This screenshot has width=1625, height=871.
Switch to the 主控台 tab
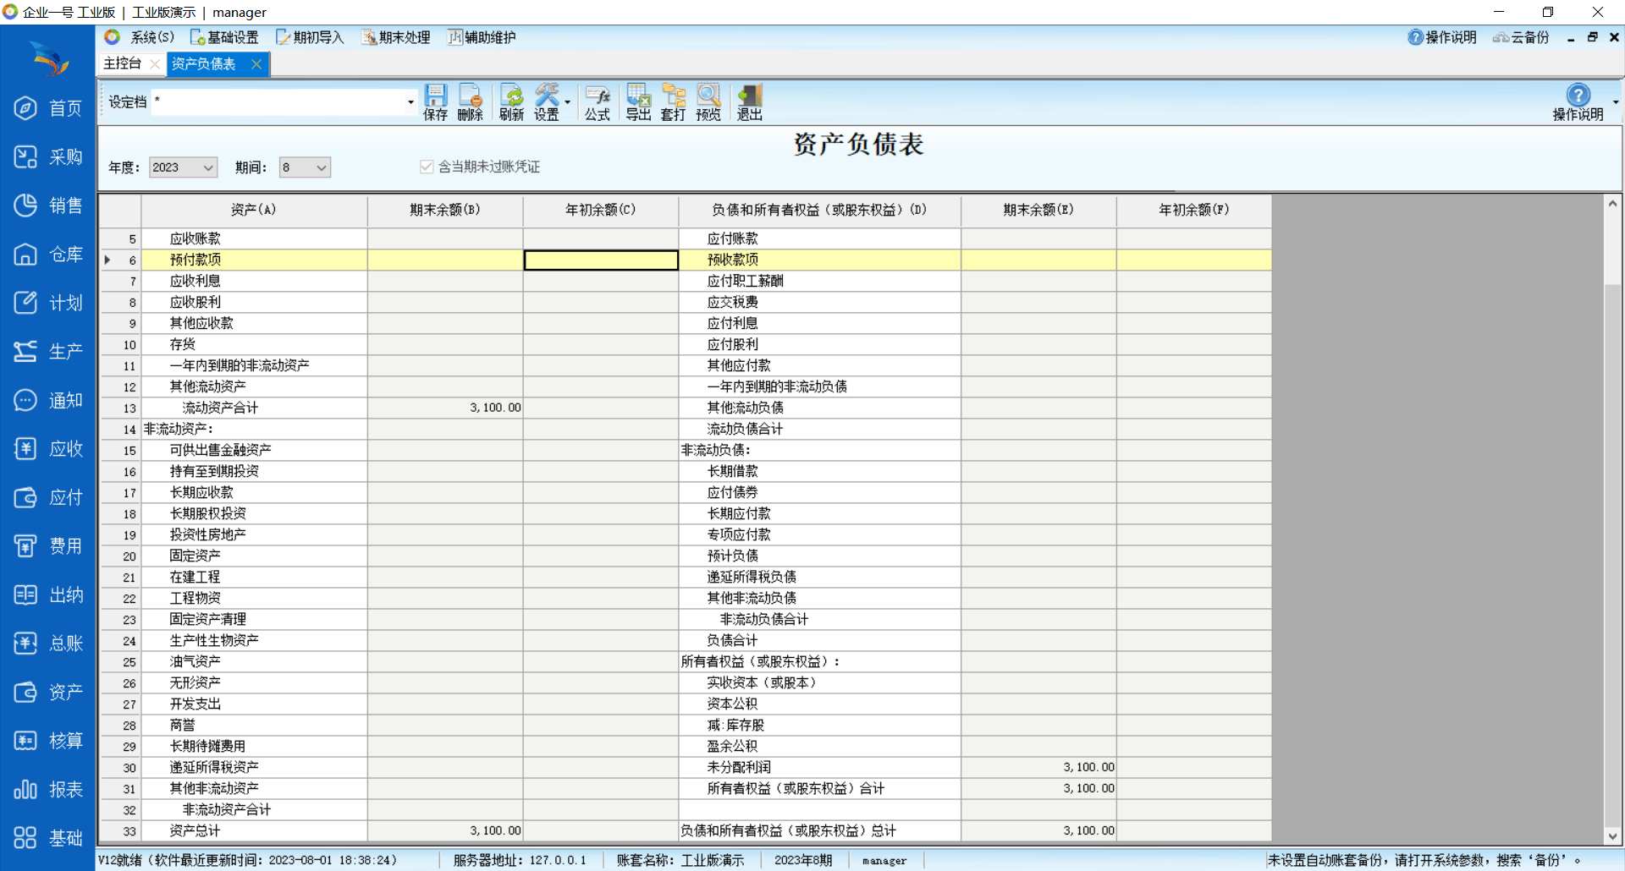coord(122,63)
